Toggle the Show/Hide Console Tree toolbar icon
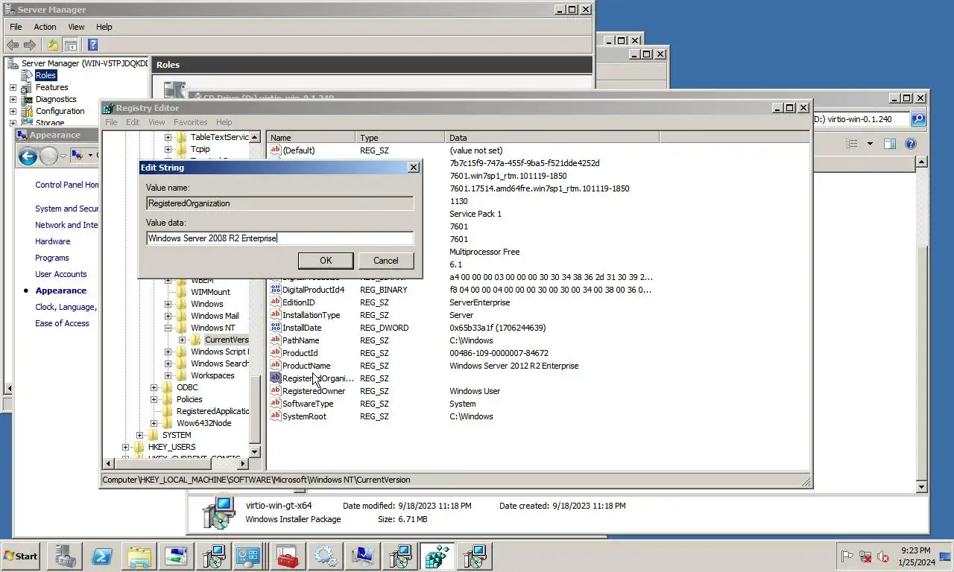954x572 pixels. click(x=71, y=45)
